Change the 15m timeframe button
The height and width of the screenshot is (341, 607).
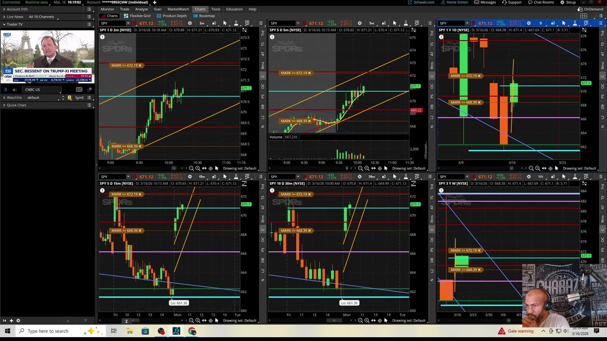tap(202, 177)
